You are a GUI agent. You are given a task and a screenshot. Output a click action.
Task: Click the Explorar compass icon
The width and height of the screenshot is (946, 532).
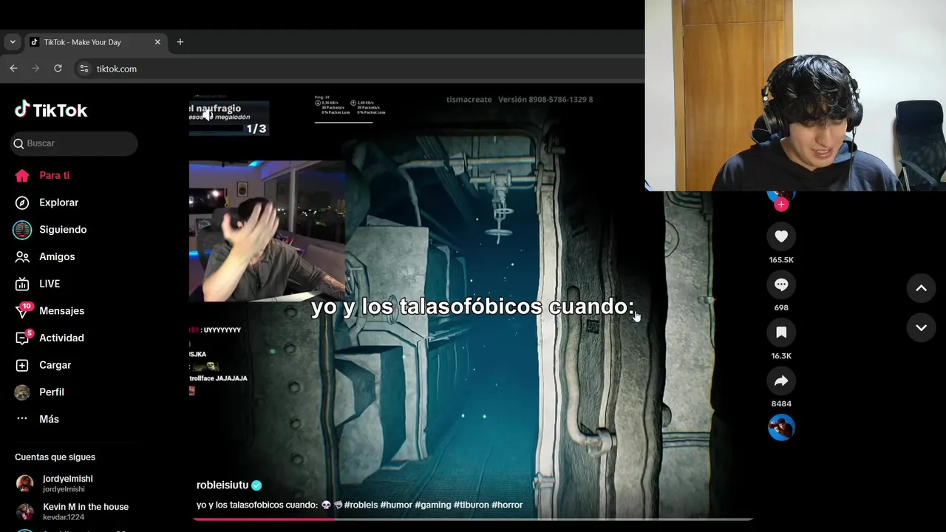(x=22, y=202)
